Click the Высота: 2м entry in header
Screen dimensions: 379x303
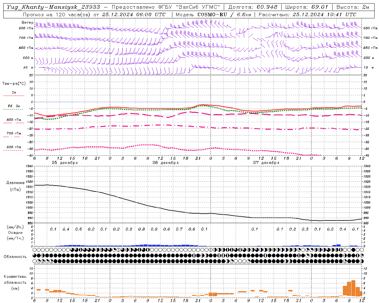click(352, 7)
